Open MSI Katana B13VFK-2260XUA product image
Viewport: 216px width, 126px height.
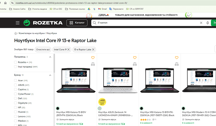(76, 80)
